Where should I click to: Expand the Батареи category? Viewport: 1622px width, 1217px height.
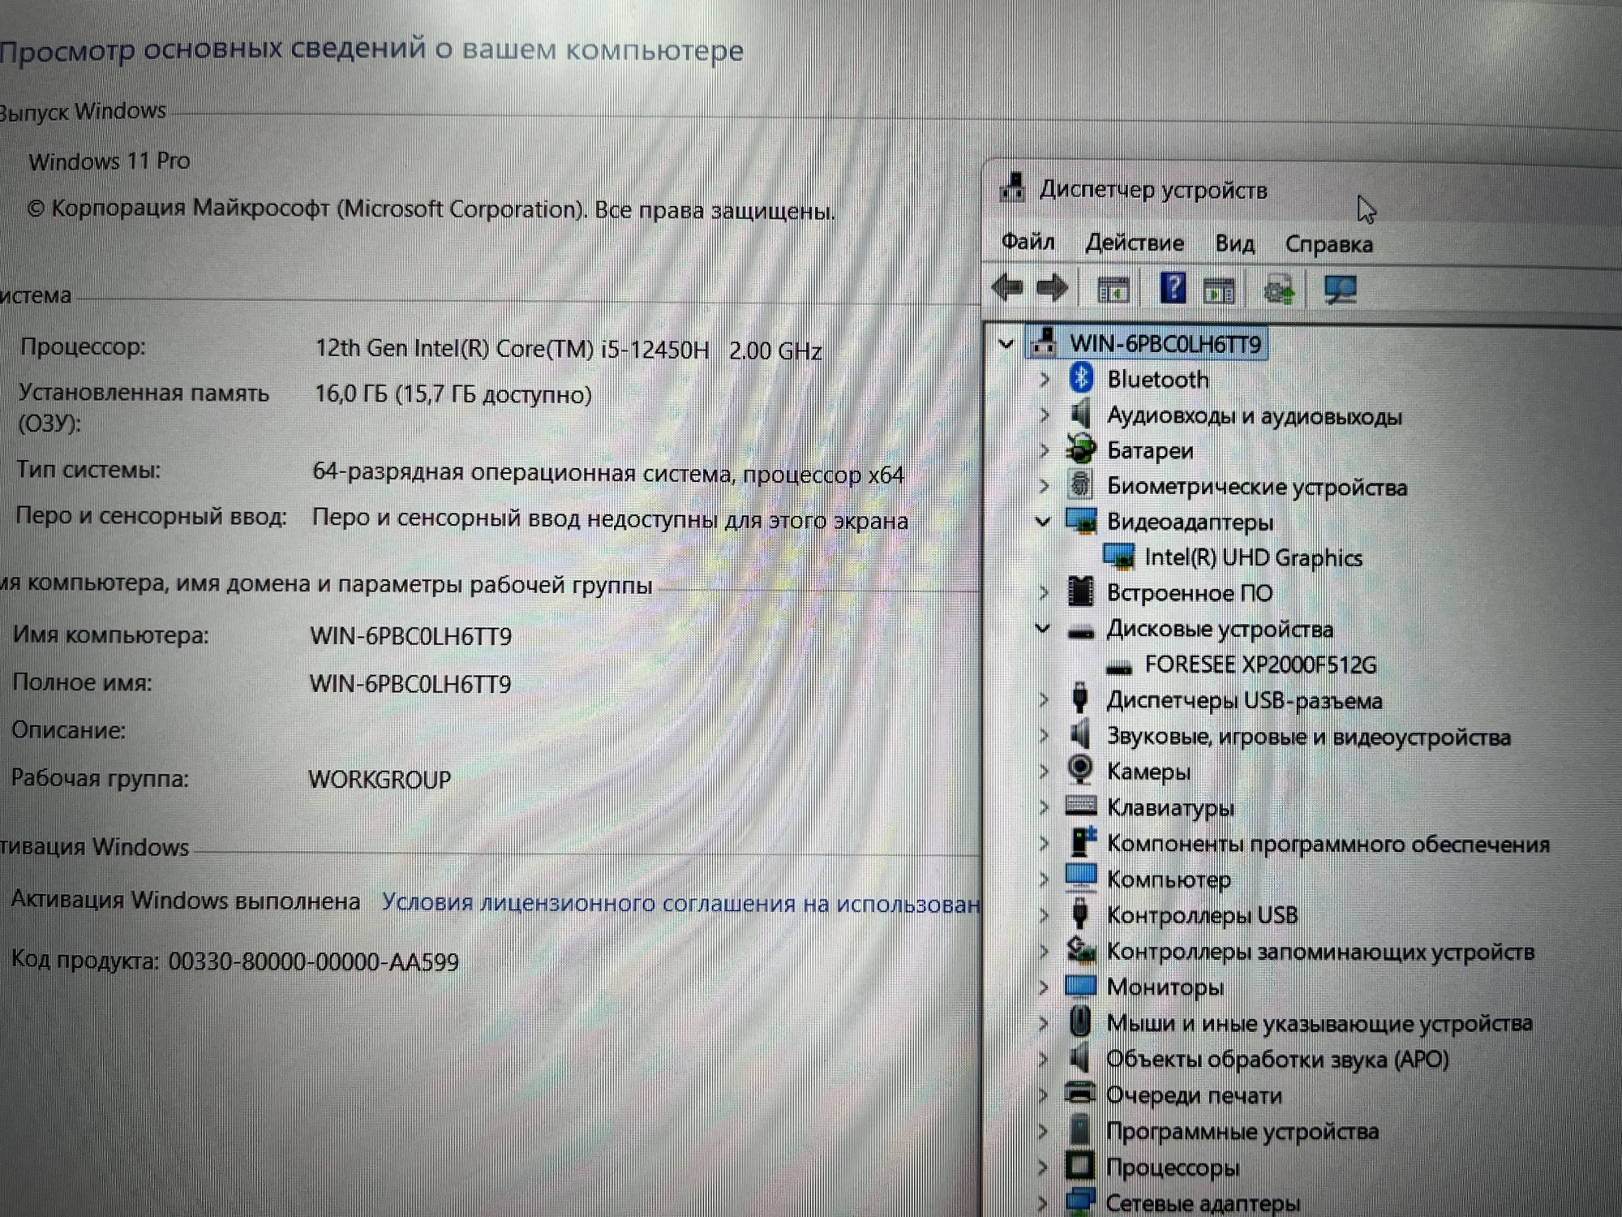coord(1045,450)
